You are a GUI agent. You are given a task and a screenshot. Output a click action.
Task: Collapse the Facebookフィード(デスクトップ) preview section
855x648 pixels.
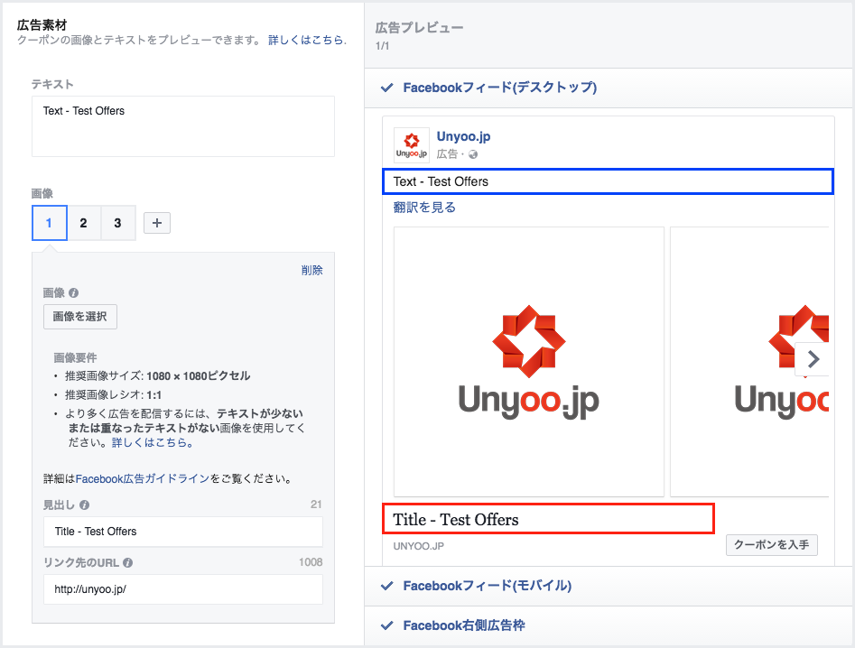[609, 88]
